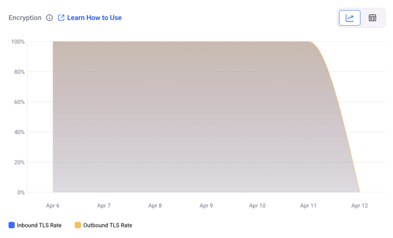Image resolution: width=393 pixels, height=238 pixels.
Task: Select the Apr 8 date label
Action: pyautogui.click(x=155, y=206)
